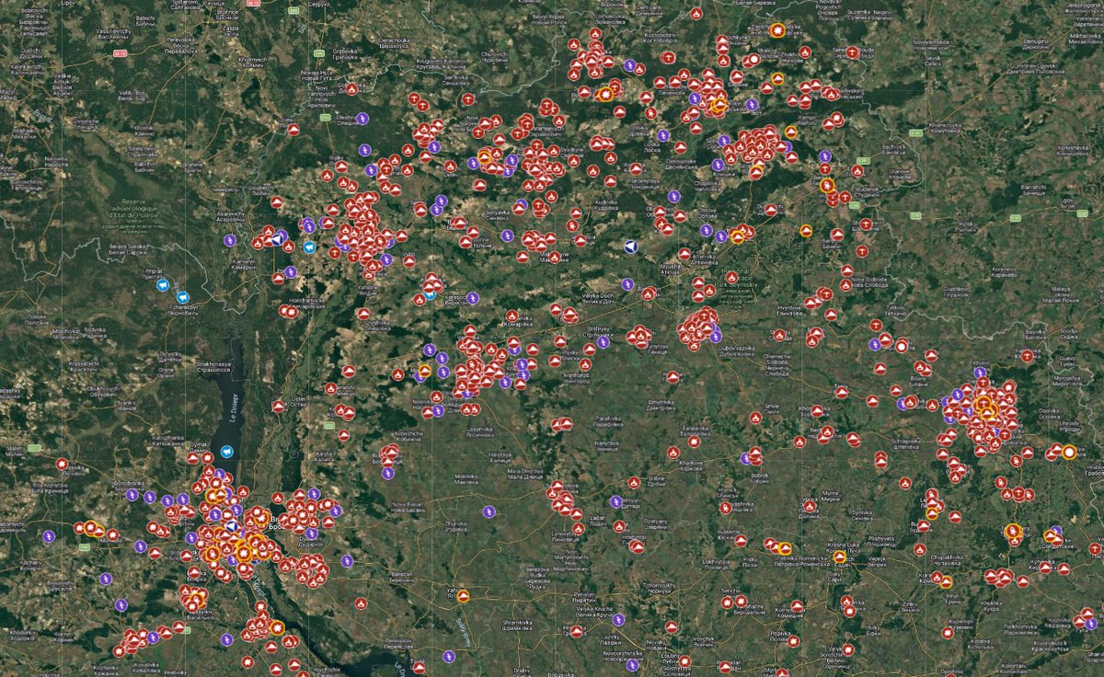Open yellow-ringed marker near Hrun
The width and height of the screenshot is (1104, 677).
pyautogui.click(x=945, y=581)
